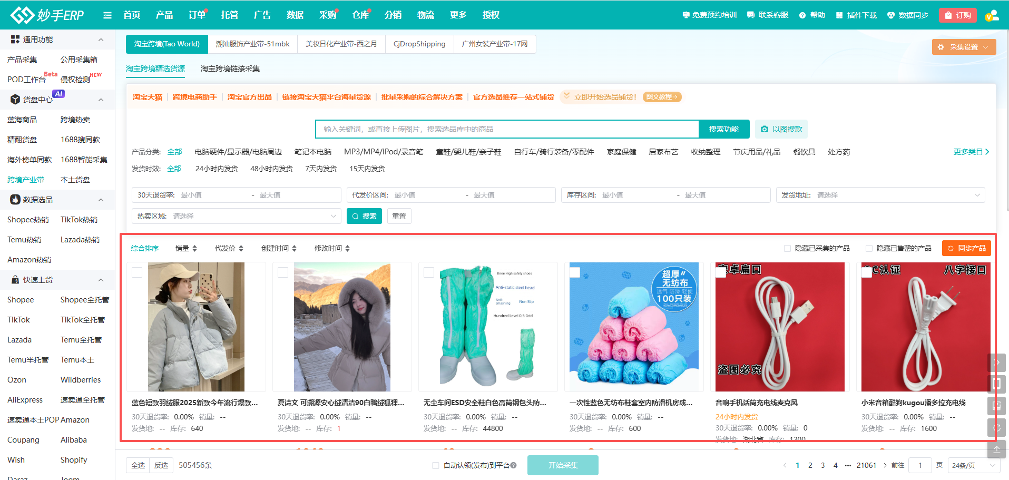
Task: Open the 采购 top menu
Action: point(328,15)
